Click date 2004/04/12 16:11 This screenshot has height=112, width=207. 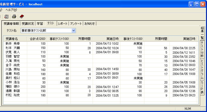click(184, 52)
